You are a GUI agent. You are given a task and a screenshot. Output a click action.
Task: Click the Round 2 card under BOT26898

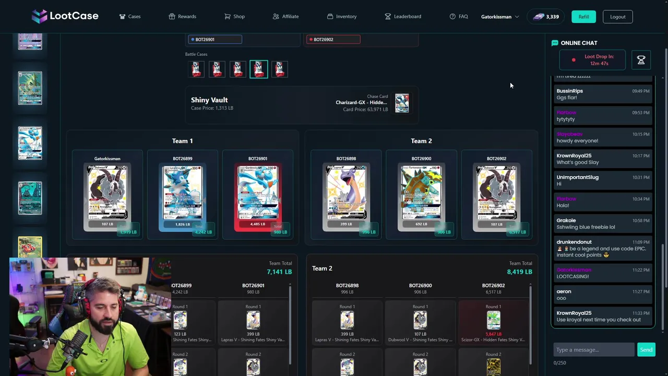[x=347, y=367]
